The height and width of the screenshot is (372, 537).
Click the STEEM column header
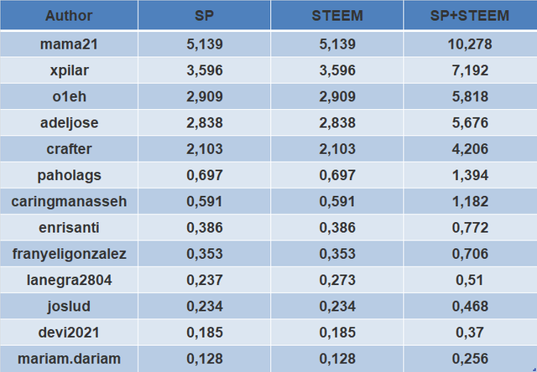[338, 16]
